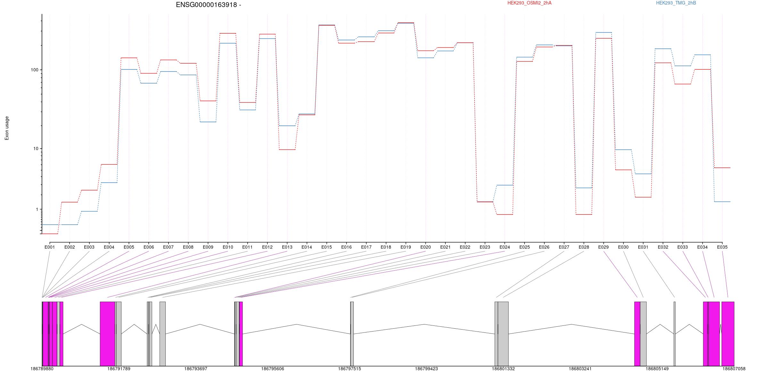Click exon label E012
769x384 pixels.
267,247
